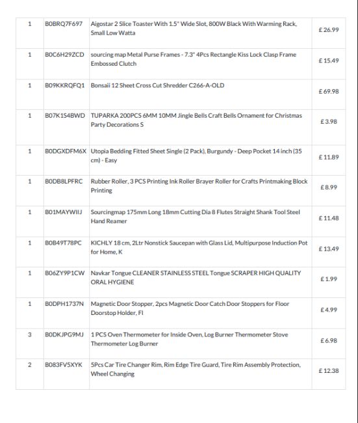Click the B07K1S4BWD product code

pyautogui.click(x=65, y=115)
